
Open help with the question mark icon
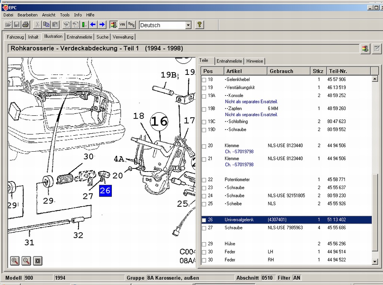[x=199, y=25]
